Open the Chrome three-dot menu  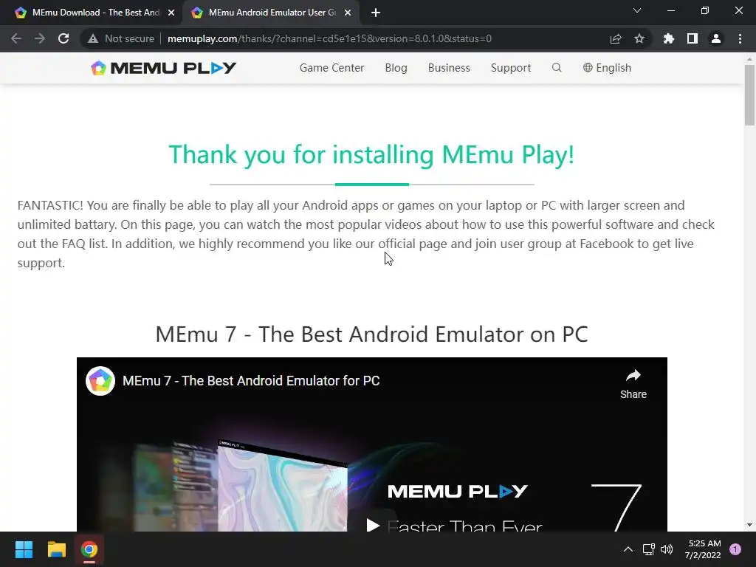tap(740, 38)
